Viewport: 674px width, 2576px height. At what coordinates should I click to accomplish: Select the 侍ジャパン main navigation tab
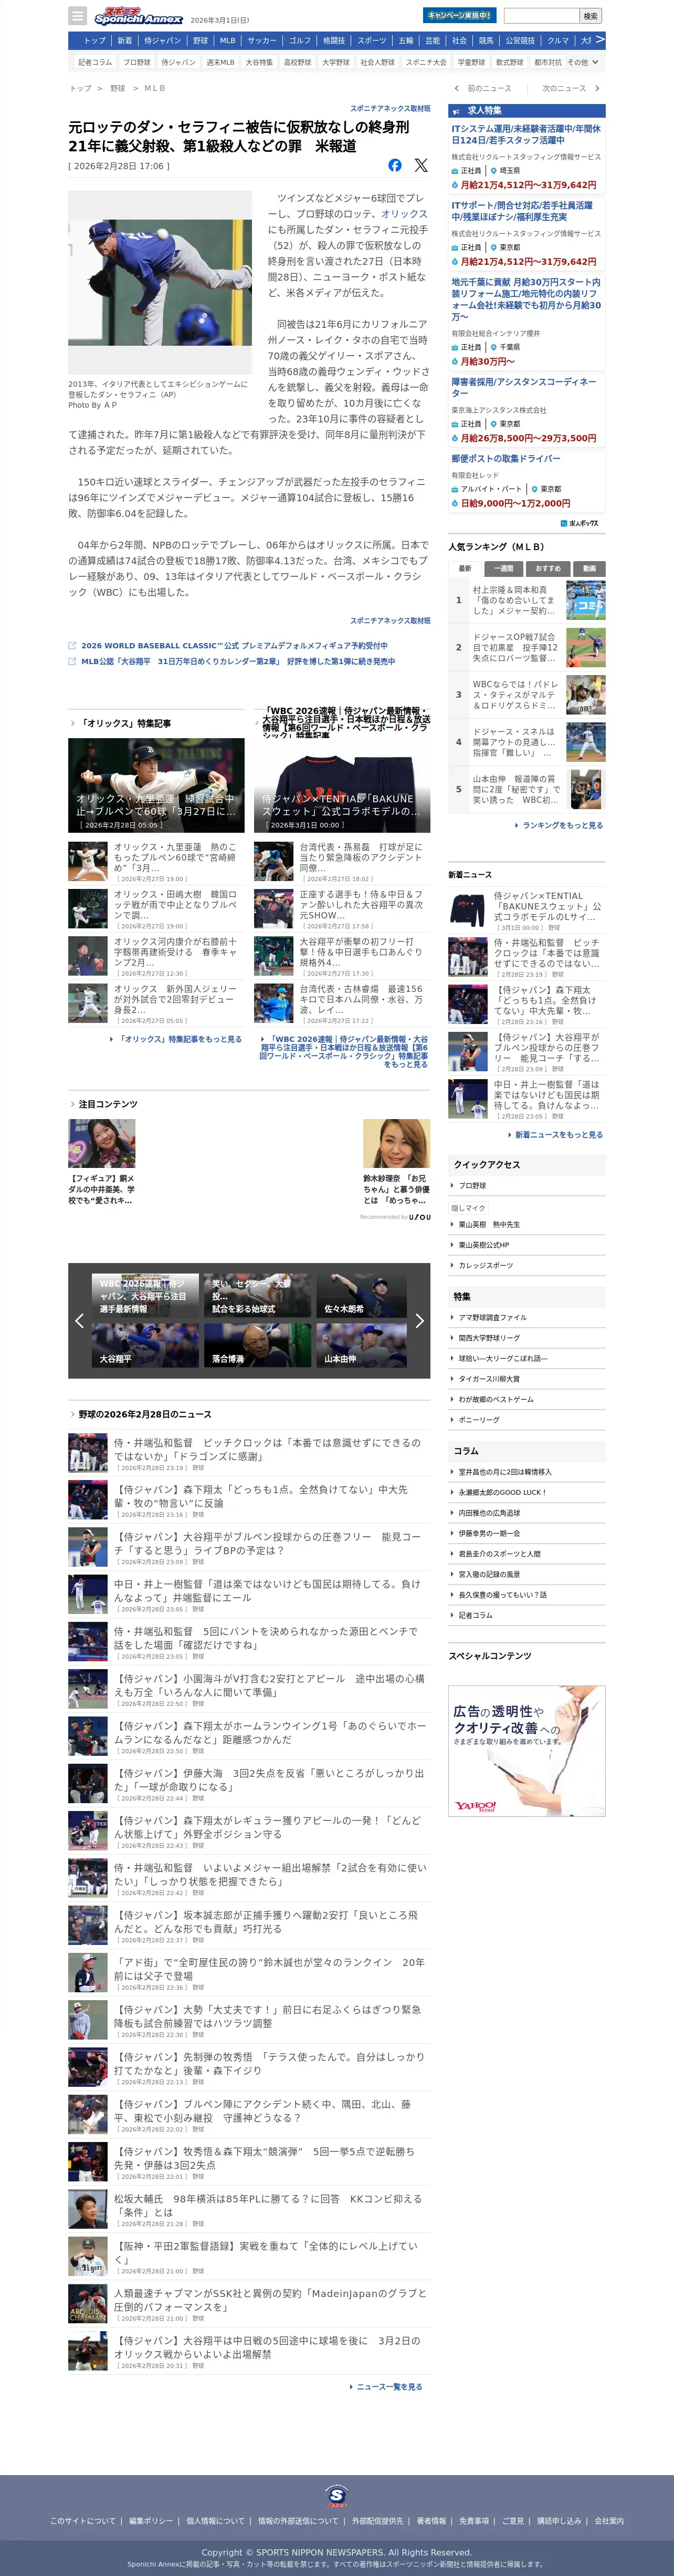click(x=162, y=41)
